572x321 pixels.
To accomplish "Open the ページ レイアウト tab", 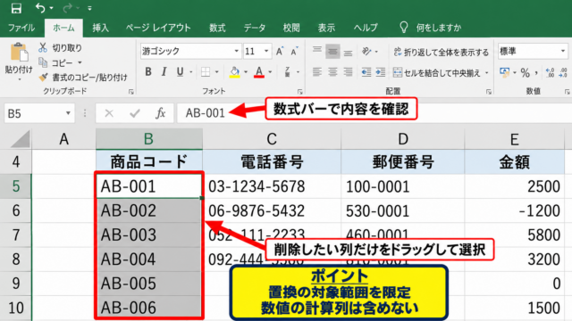I will click(x=158, y=28).
